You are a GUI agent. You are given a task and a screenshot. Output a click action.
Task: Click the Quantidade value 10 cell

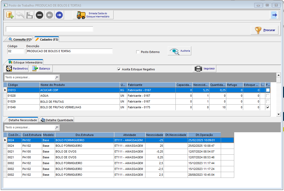point(218,107)
